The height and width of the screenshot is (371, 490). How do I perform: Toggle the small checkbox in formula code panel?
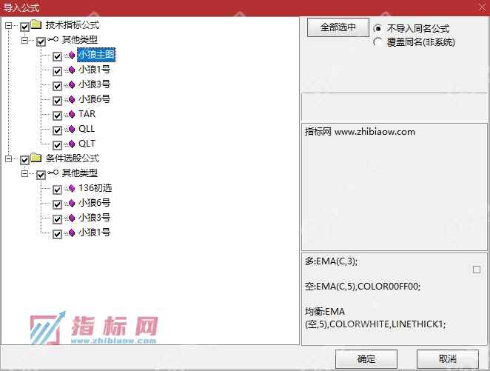(x=477, y=270)
